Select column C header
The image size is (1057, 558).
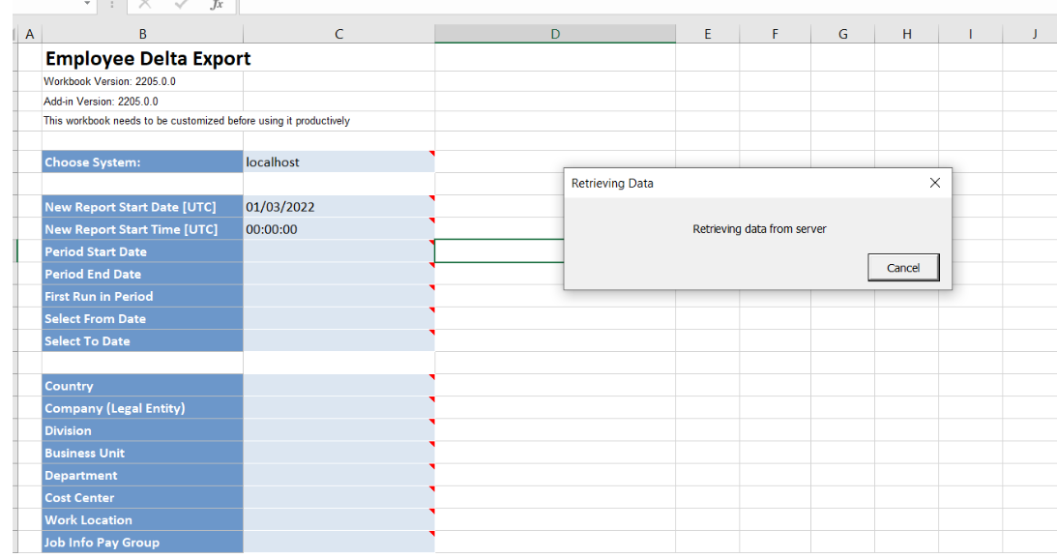click(339, 34)
